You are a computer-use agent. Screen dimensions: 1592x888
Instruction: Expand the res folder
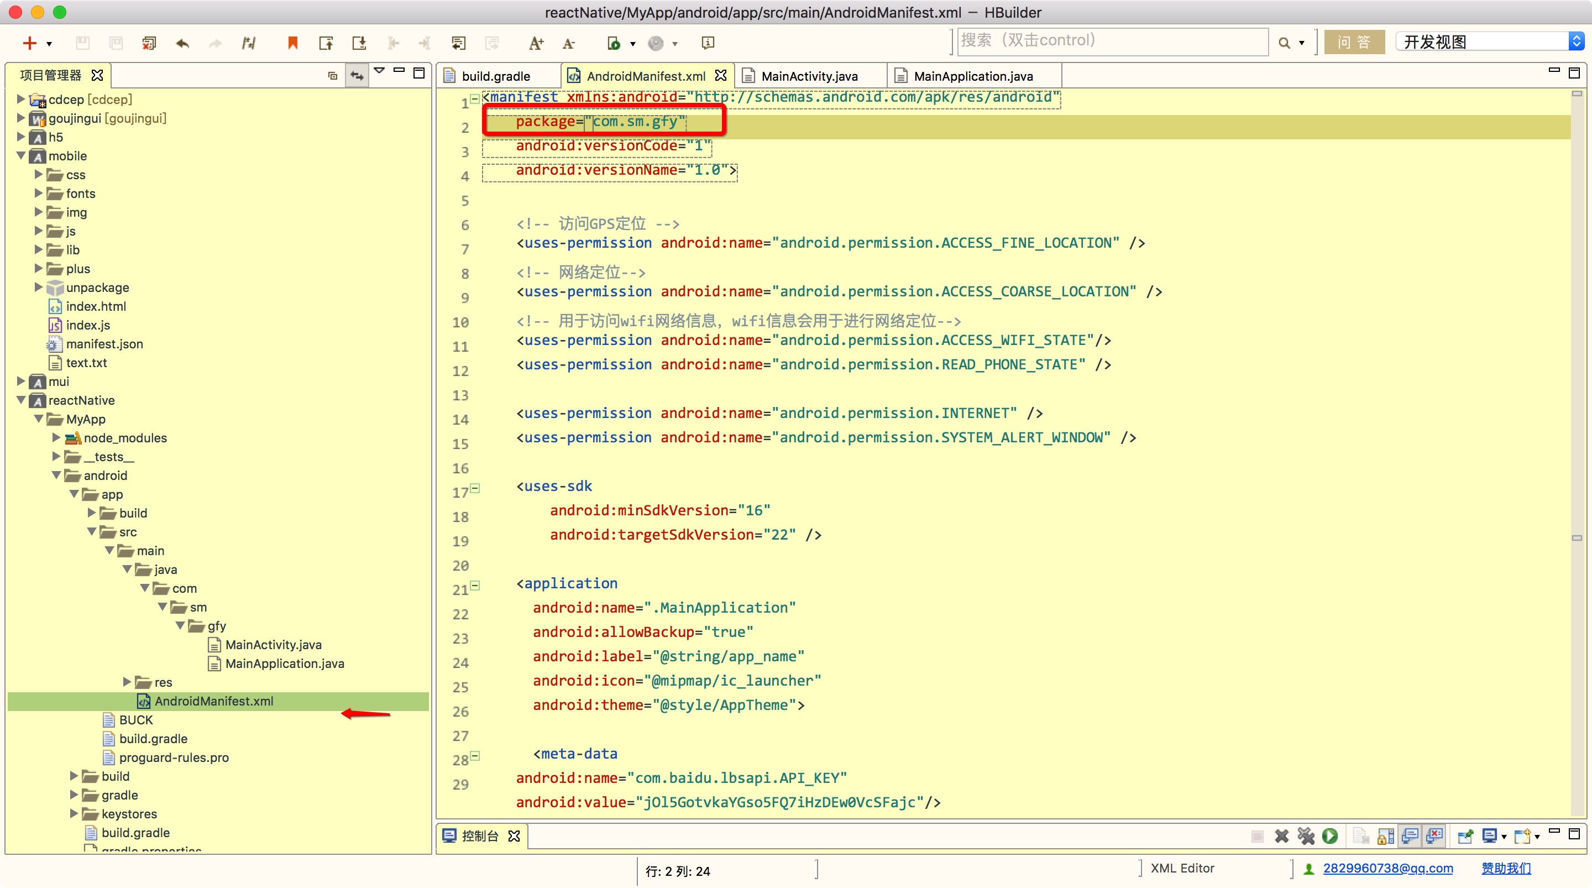(127, 682)
